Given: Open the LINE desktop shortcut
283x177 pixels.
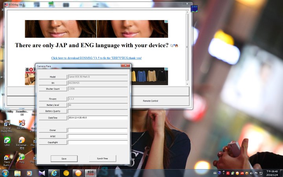Looking at the screenshot, I should (7, 142).
